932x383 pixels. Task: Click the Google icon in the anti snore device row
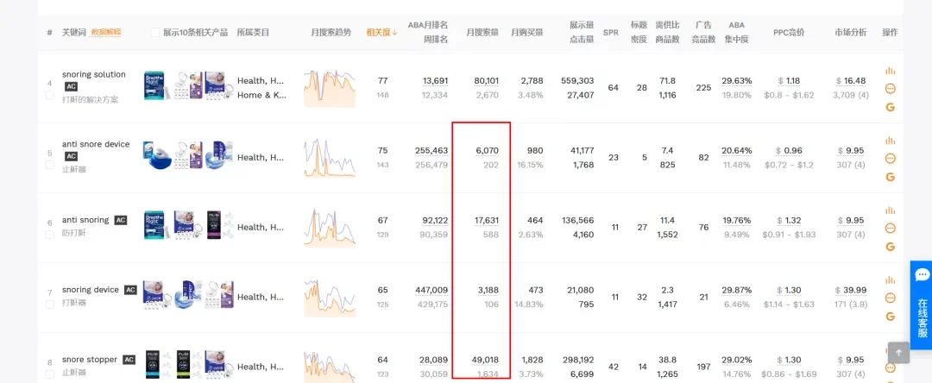click(x=890, y=177)
